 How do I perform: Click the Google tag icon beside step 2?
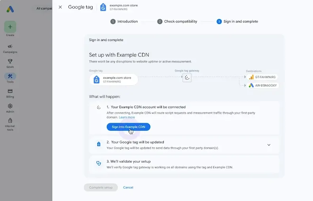99,144
